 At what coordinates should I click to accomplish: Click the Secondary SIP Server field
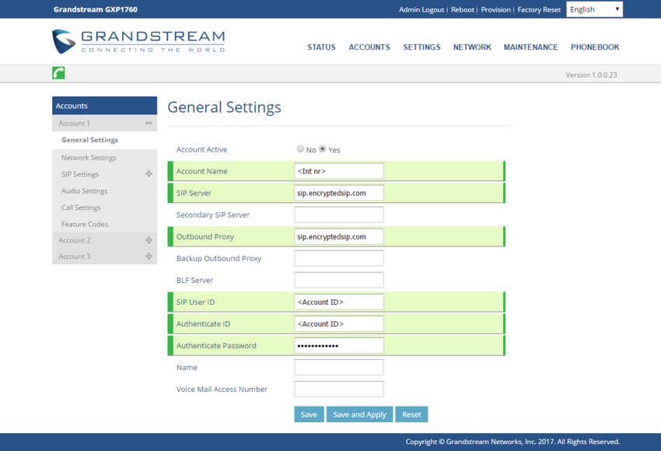[339, 215]
